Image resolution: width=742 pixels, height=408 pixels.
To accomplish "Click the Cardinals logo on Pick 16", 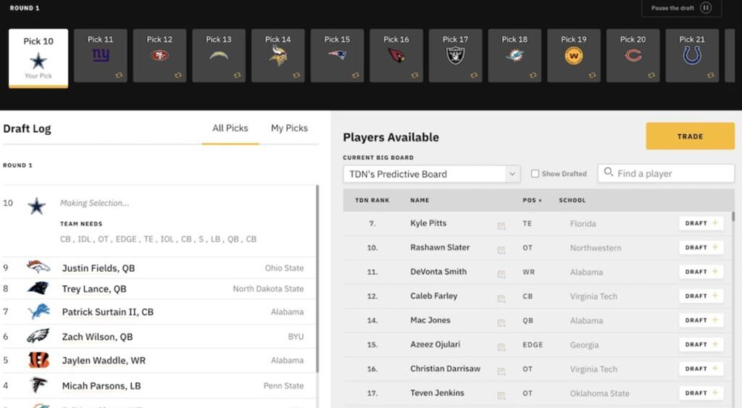I will [x=396, y=55].
